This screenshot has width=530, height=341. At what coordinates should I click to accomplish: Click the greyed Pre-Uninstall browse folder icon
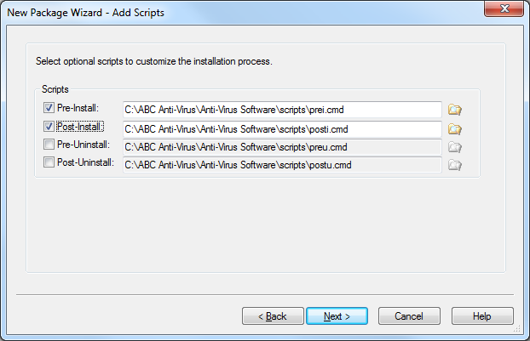tap(455, 147)
